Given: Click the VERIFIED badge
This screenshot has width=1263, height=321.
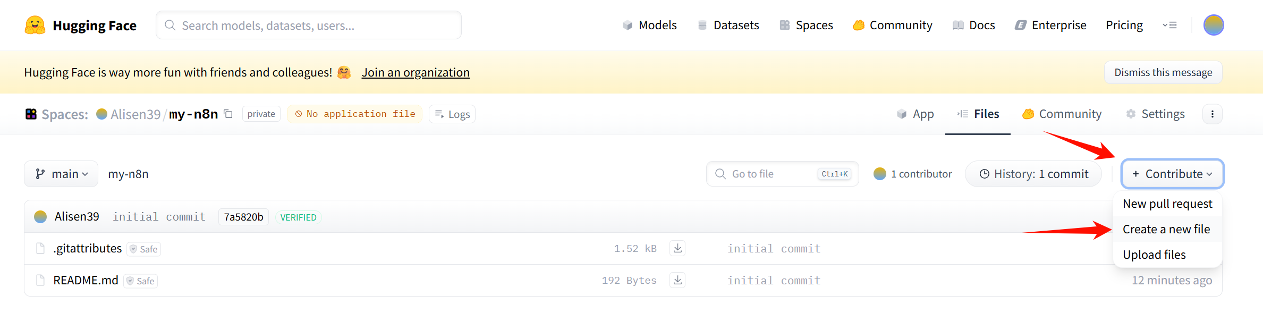Looking at the screenshot, I should 298,217.
